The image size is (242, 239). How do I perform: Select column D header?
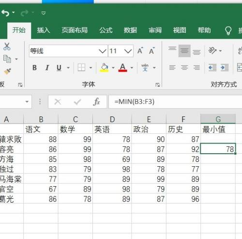pos(112,119)
